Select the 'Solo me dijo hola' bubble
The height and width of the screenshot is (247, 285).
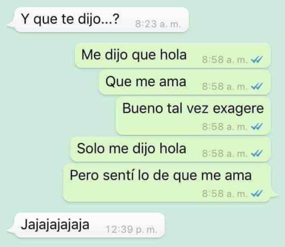point(170,149)
